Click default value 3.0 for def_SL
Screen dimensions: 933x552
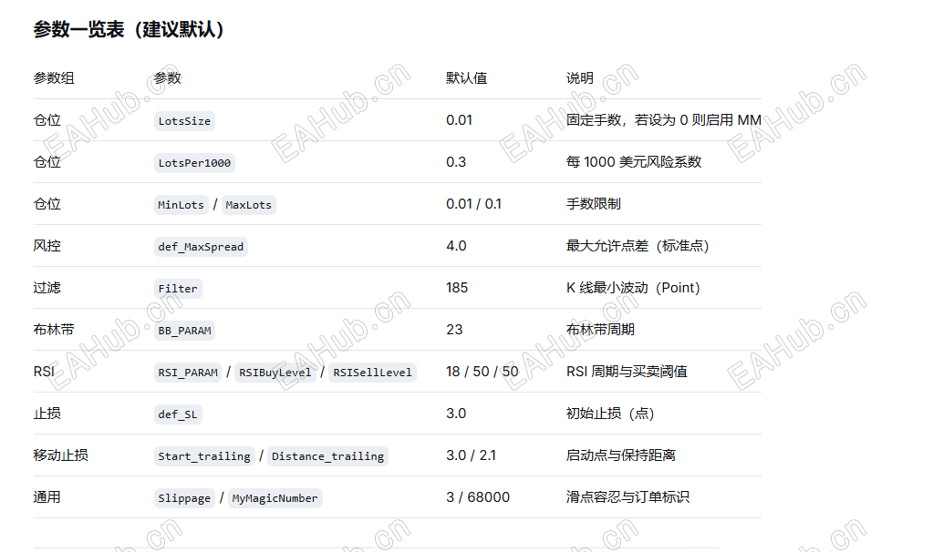tap(456, 413)
